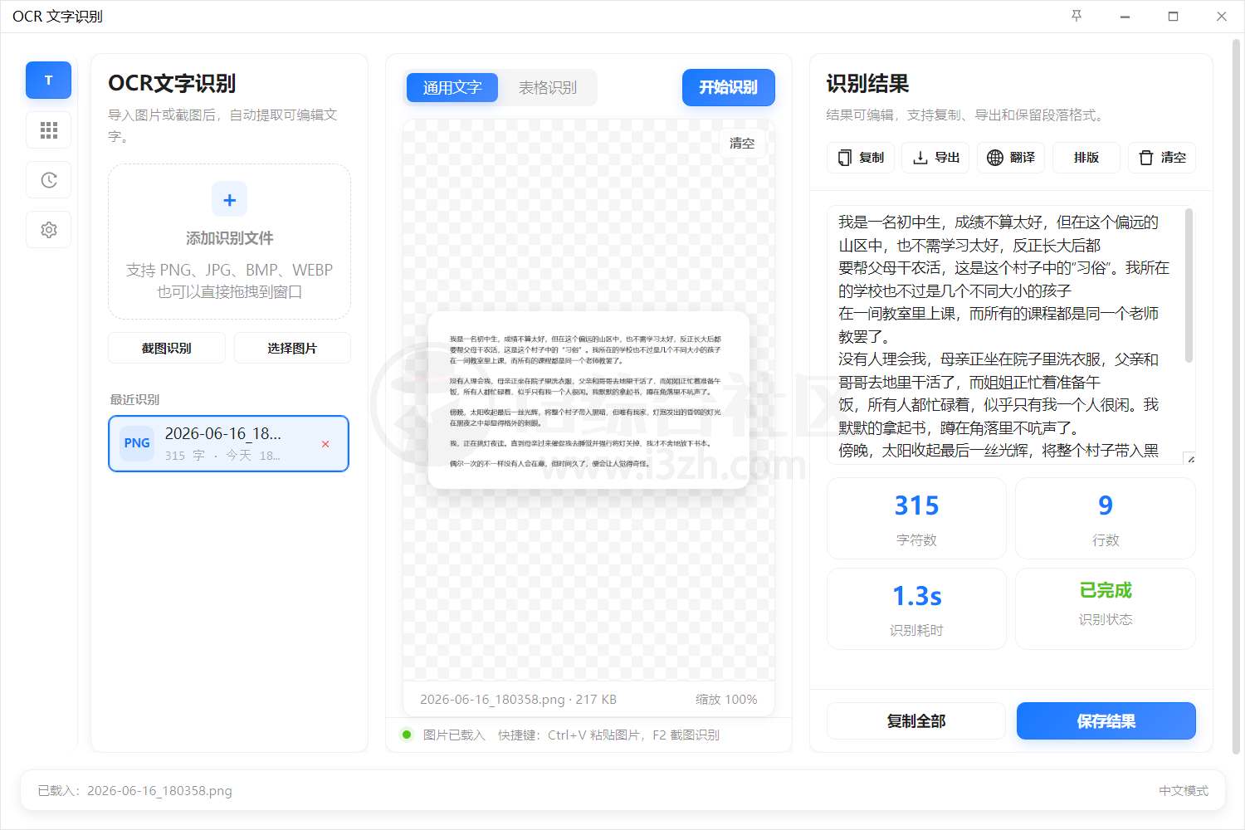Click the 最近识别 section label
The height and width of the screenshot is (830, 1245).
pyautogui.click(x=134, y=399)
